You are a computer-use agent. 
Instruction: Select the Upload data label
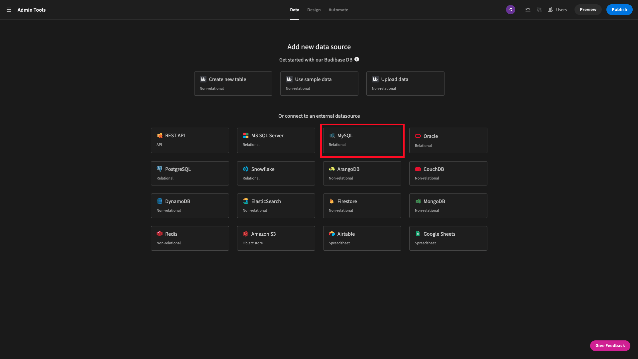coord(395,79)
